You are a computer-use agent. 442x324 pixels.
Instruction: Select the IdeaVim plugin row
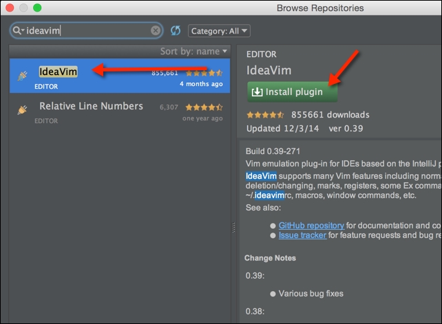[120, 76]
